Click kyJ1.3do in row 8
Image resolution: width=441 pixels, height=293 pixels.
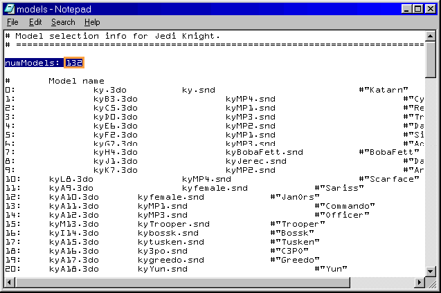pyautogui.click(x=116, y=161)
